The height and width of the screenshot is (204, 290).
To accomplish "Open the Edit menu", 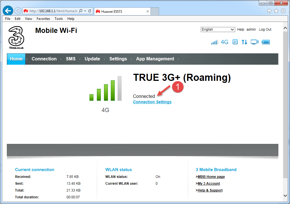I will [18, 19].
